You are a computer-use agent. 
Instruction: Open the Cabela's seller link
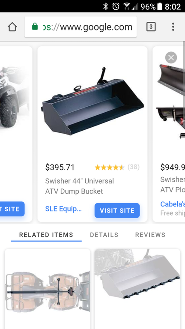click(173, 204)
